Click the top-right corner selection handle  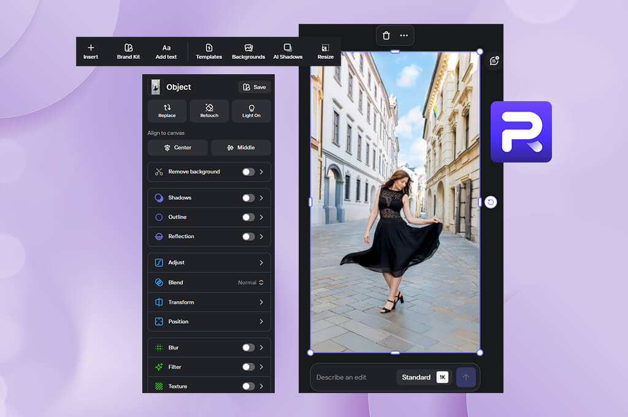point(480,52)
